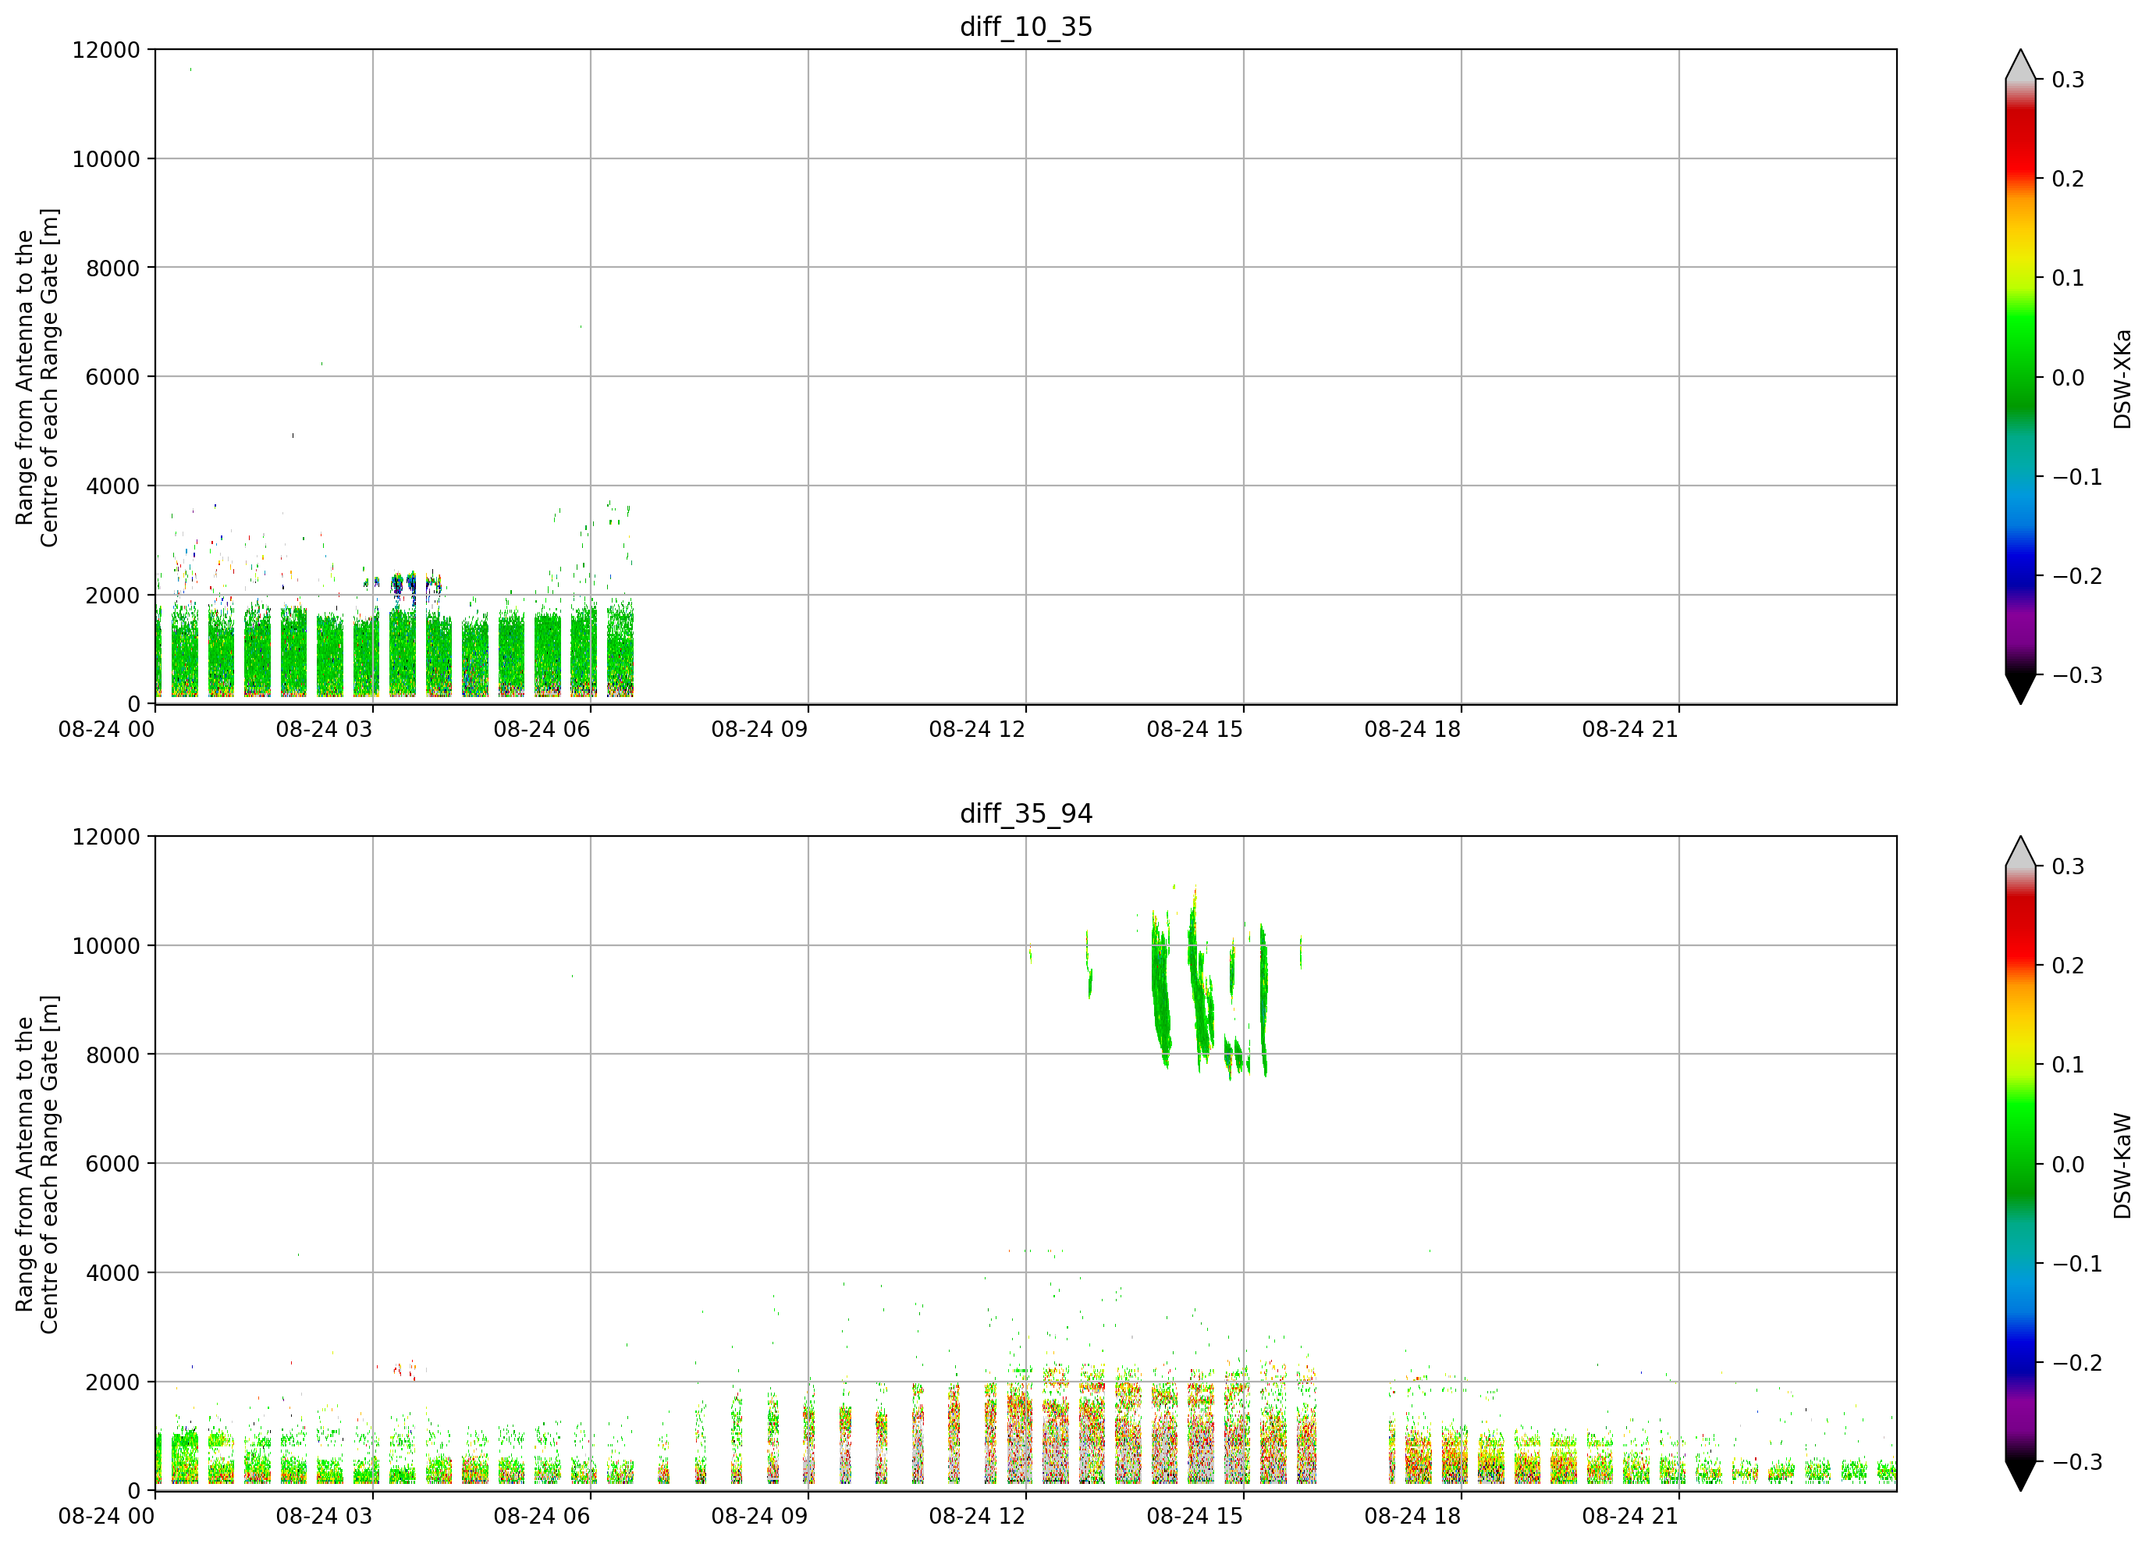Click the 0.2 tick on DSW-KaW colorbar
The width and height of the screenshot is (2149, 1544).
[2069, 966]
